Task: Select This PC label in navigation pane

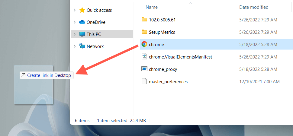Action: pos(94,34)
